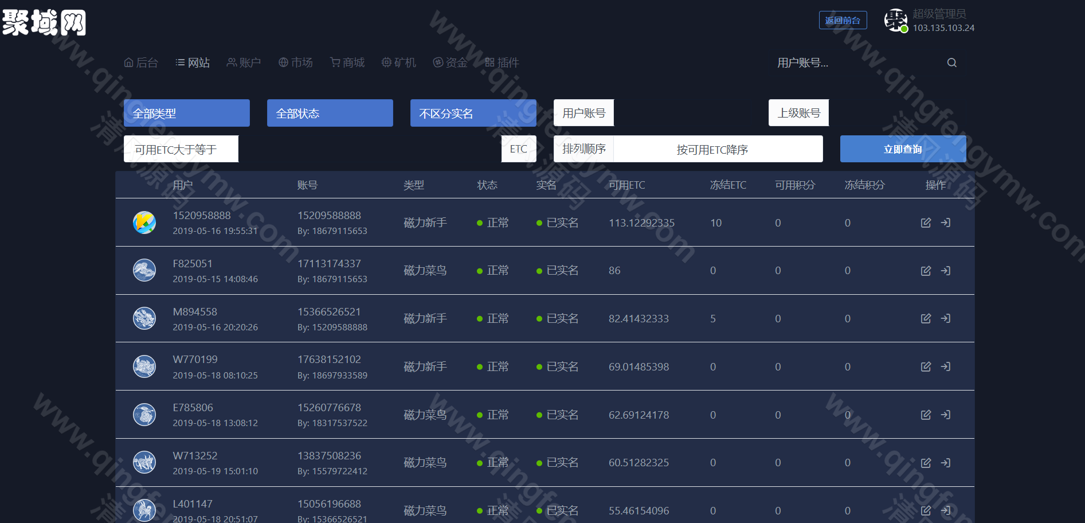Open the 全部状态 status filter dropdown
This screenshot has height=523, width=1085.
330,112
